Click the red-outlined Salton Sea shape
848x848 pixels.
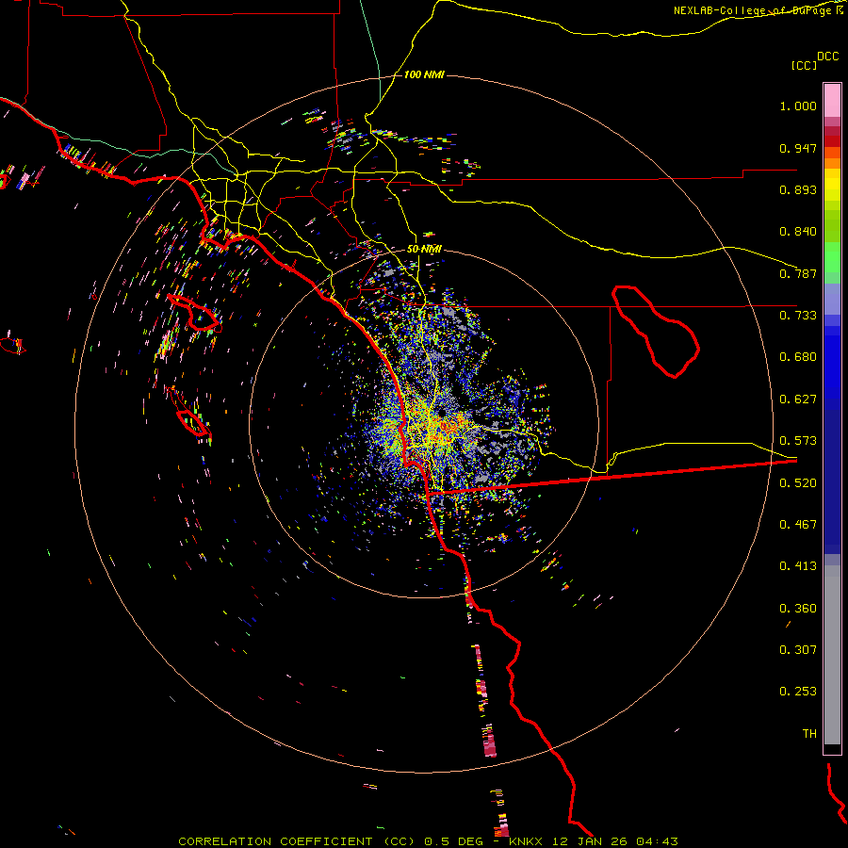(x=656, y=332)
